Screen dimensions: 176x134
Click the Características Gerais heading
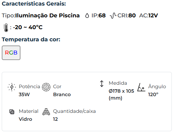[x=34, y=4]
